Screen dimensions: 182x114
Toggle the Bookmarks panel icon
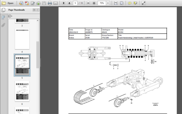pyautogui.click(x=3, y=18)
